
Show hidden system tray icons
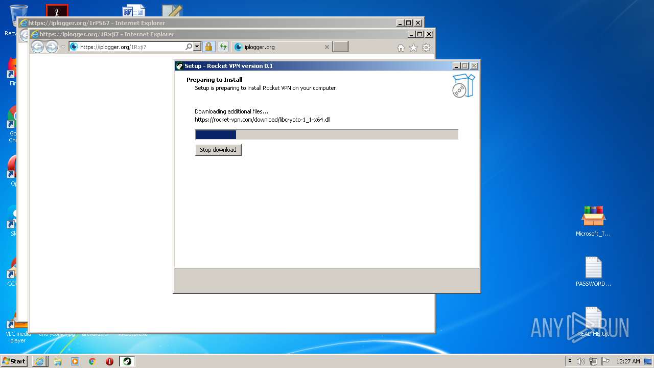[x=570, y=361]
